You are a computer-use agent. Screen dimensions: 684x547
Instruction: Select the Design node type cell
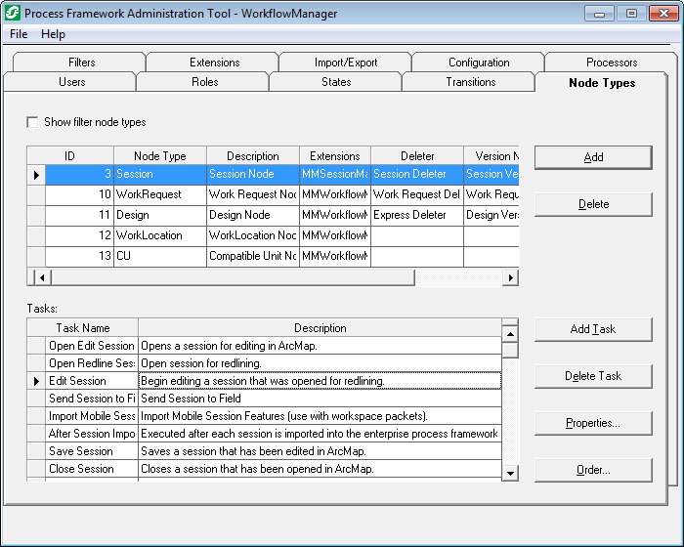click(159, 215)
